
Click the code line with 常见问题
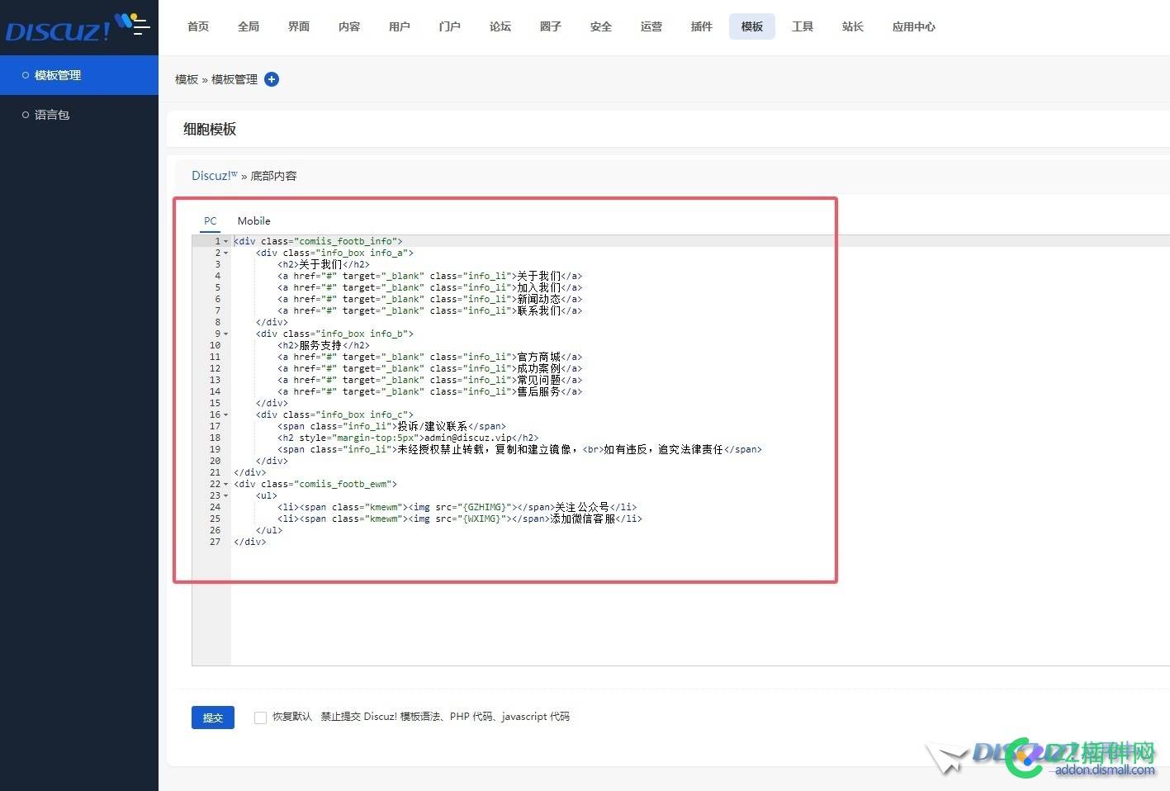point(429,381)
